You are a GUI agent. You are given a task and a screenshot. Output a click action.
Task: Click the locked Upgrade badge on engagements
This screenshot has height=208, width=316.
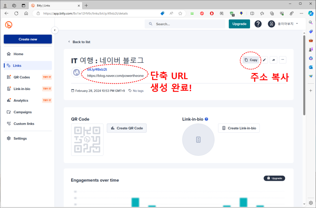click(274, 178)
